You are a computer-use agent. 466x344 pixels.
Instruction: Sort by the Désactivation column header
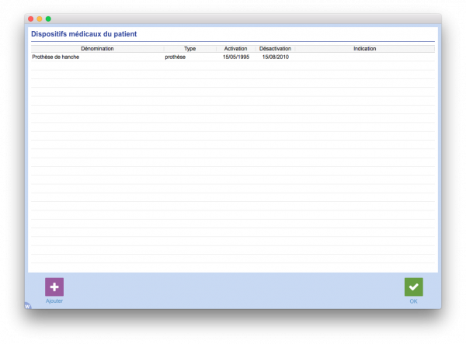(275, 48)
